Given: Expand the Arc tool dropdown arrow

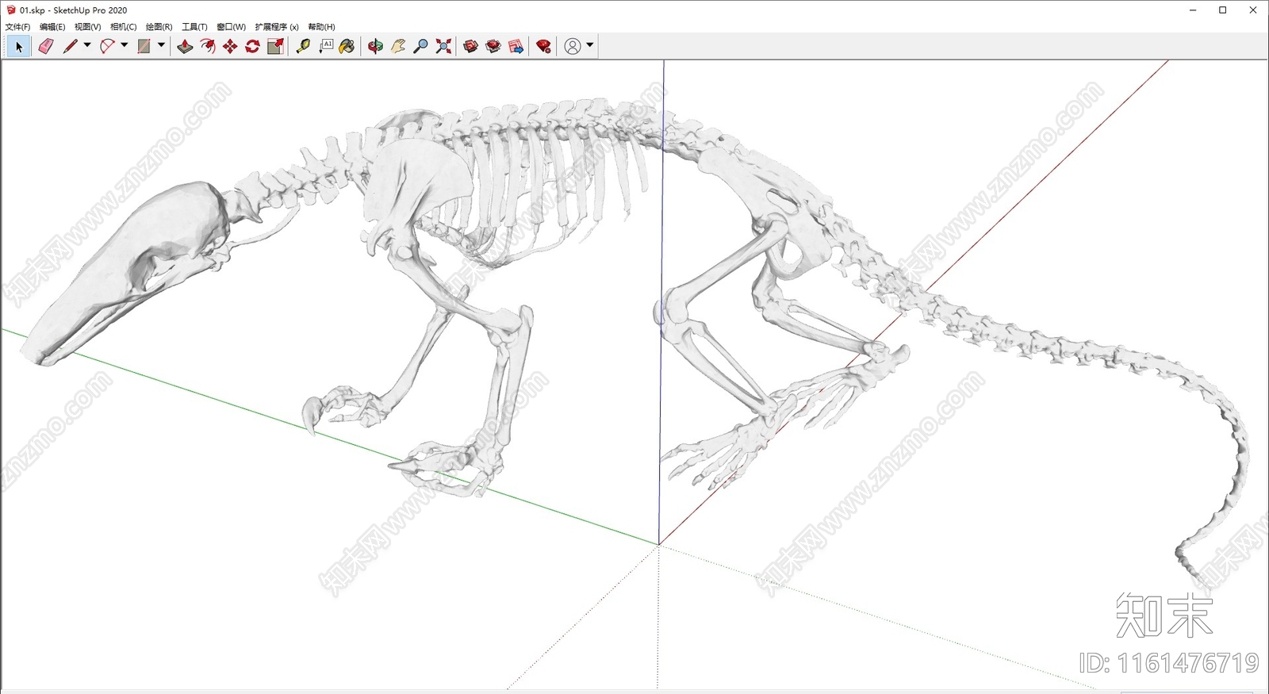Looking at the screenshot, I should click(x=124, y=45).
